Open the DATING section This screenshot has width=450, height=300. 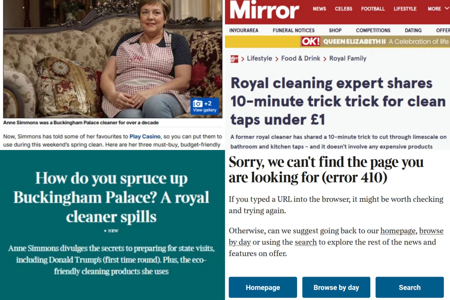[x=413, y=30]
